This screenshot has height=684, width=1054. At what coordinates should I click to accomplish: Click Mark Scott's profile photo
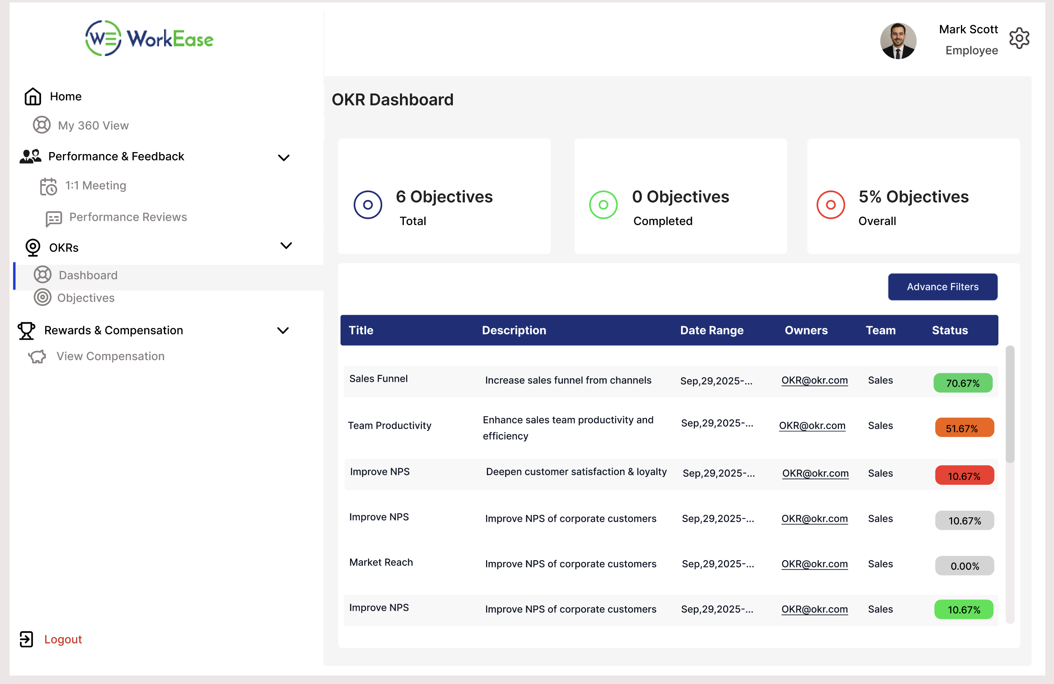point(898,41)
